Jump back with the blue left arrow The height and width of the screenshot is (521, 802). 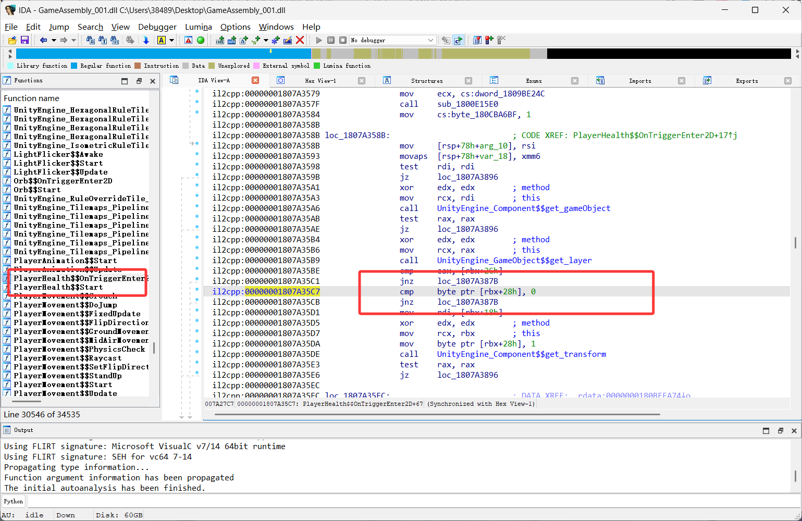click(x=44, y=40)
